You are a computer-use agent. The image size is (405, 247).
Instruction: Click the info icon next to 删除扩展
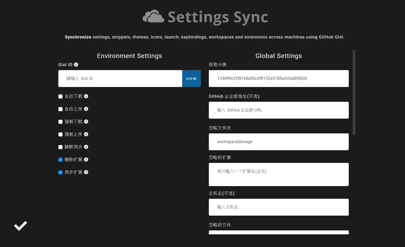click(x=86, y=159)
